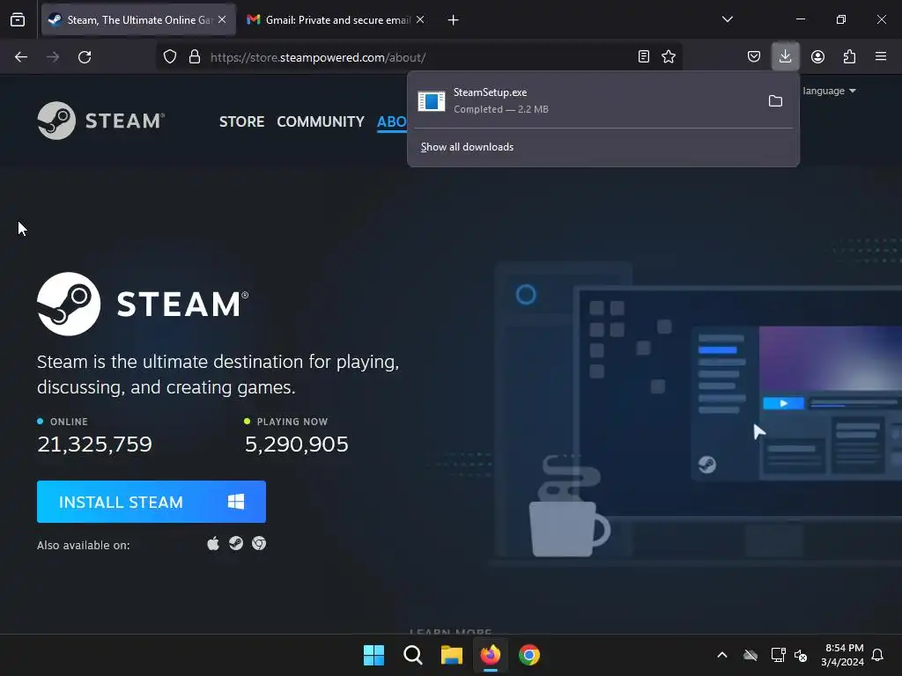Open network status tray icon
Screen dimensions: 902x676
tap(778, 655)
